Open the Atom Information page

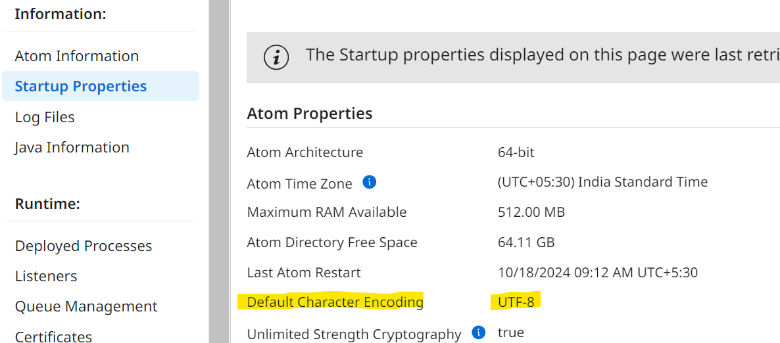tap(77, 56)
